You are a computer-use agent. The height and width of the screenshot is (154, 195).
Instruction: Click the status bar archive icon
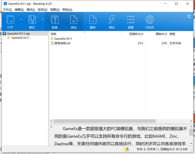[x=127, y=149]
